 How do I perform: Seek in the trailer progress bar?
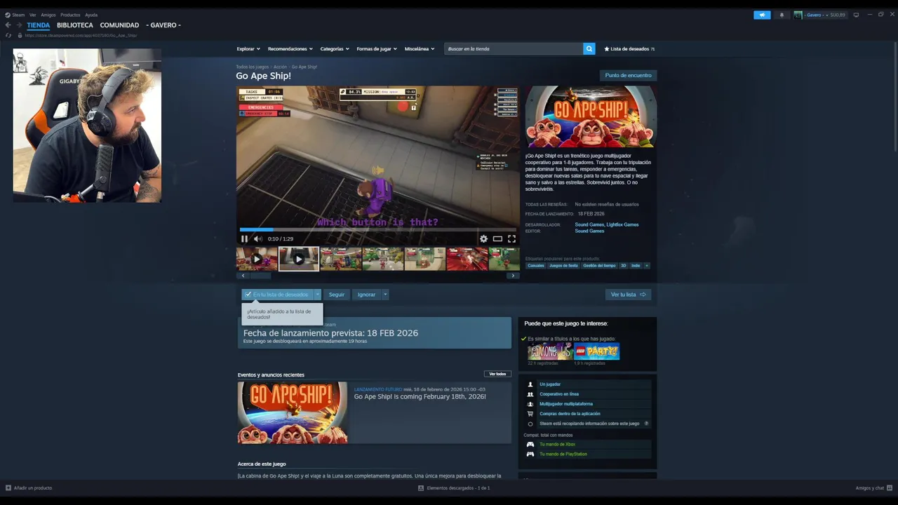point(379,229)
